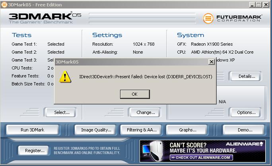272x166 pixels.
Task: Minimize the 3DMark05 main window
Action: (x=252, y=5)
